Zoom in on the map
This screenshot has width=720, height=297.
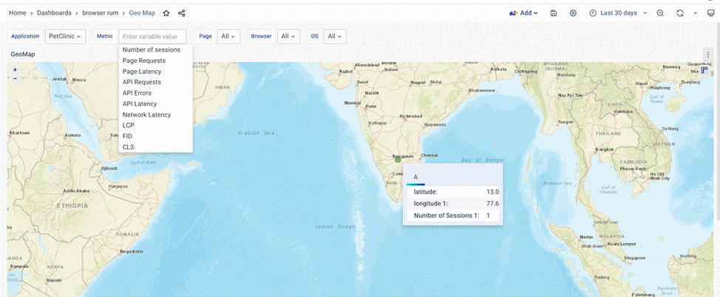pos(15,70)
